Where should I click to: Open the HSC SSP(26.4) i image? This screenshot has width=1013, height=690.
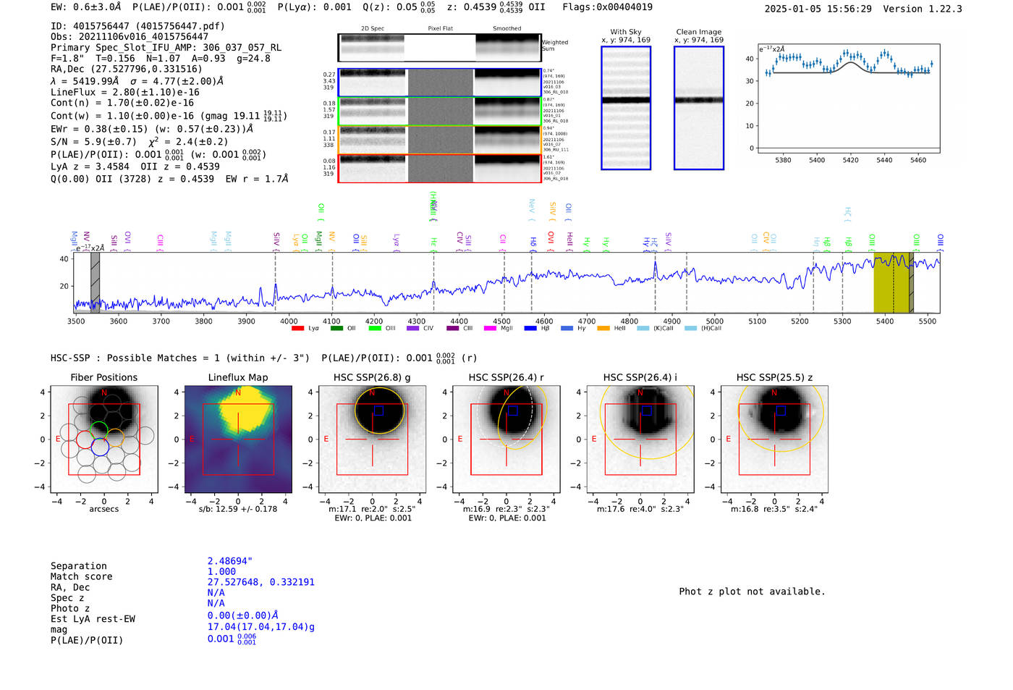pyautogui.click(x=640, y=439)
